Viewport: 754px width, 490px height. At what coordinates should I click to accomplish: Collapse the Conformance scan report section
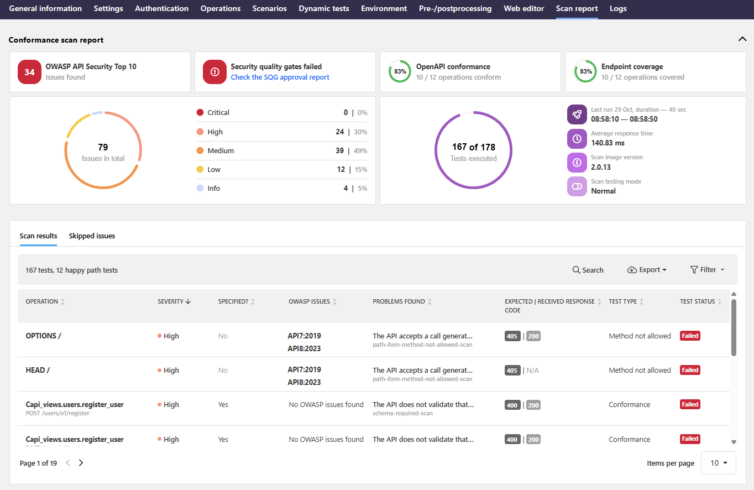(x=742, y=39)
